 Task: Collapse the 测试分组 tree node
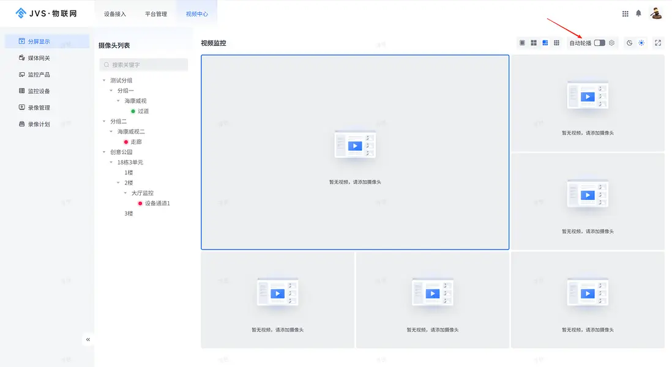pos(103,81)
